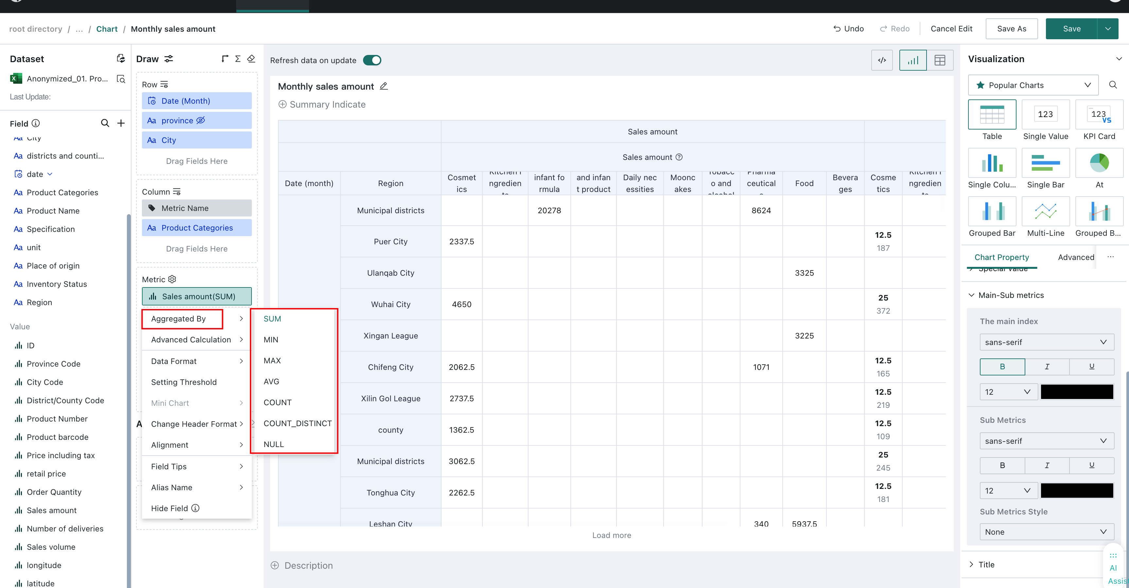Screen dimensions: 1129x588
Task: Open the Column sort settings icon
Action: pyautogui.click(x=177, y=191)
